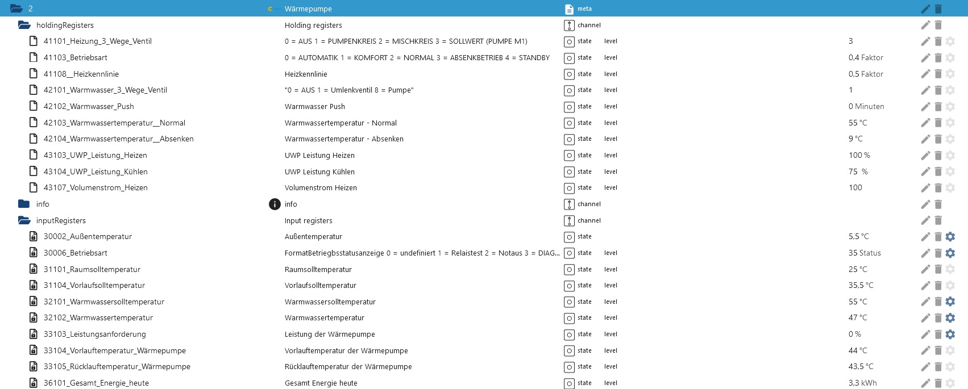Screen dimensions: 968x389
Task: Edit 31101_Raumsolltemperatur object
Action: 925,269
